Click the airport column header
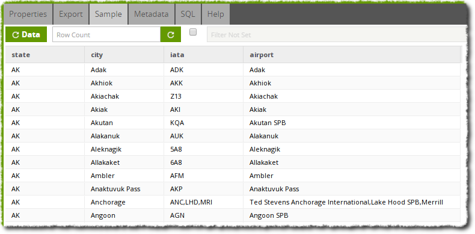475x234 pixels. pos(352,55)
